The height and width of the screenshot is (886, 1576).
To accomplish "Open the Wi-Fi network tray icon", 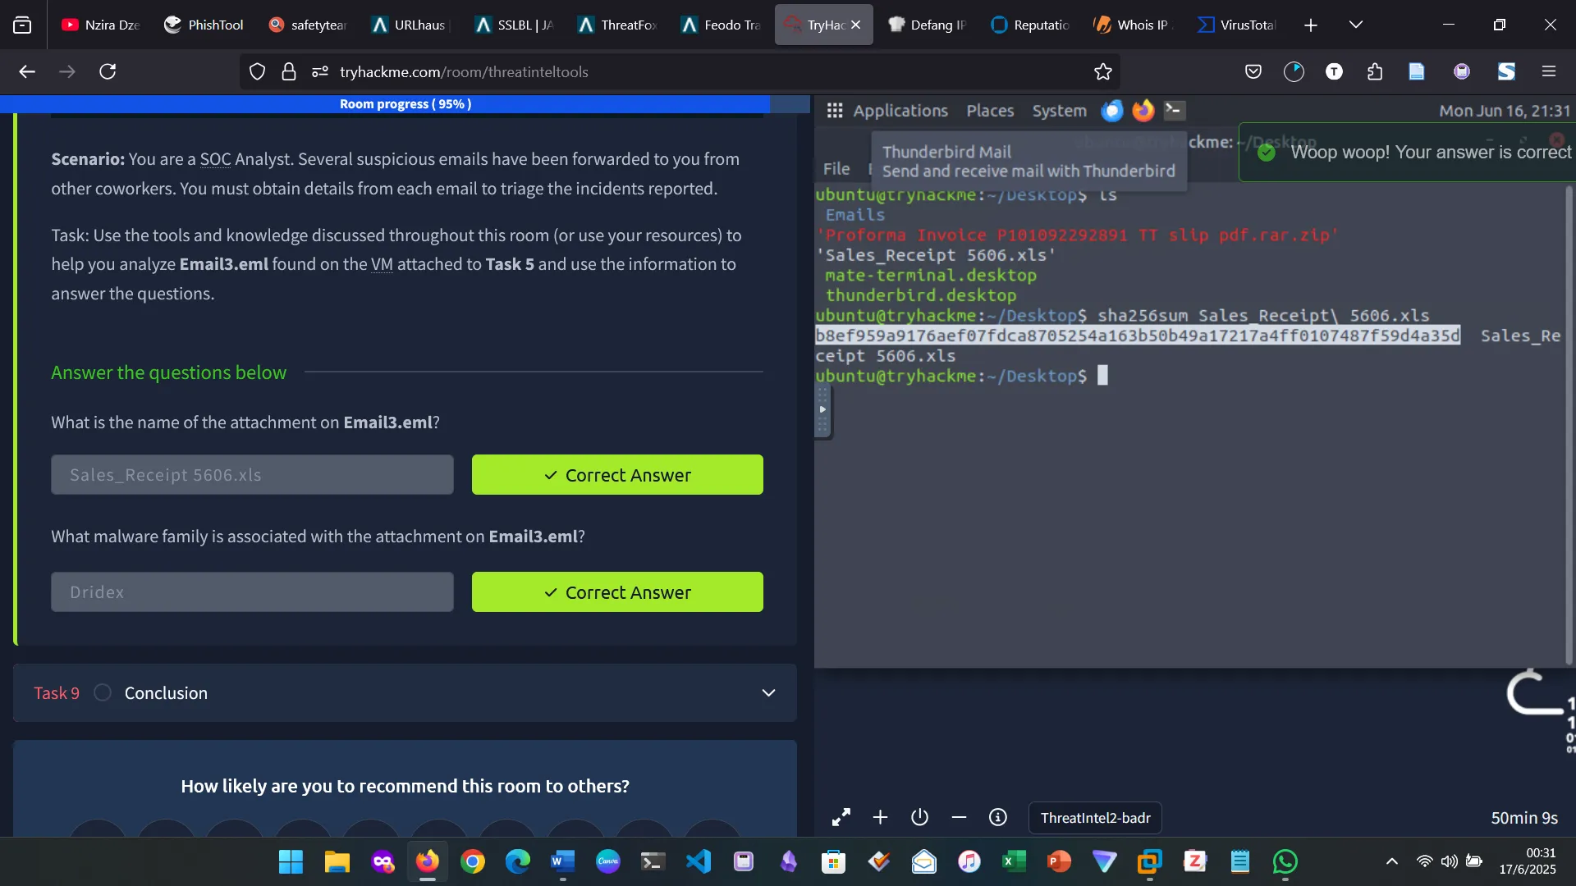I will point(1425,861).
